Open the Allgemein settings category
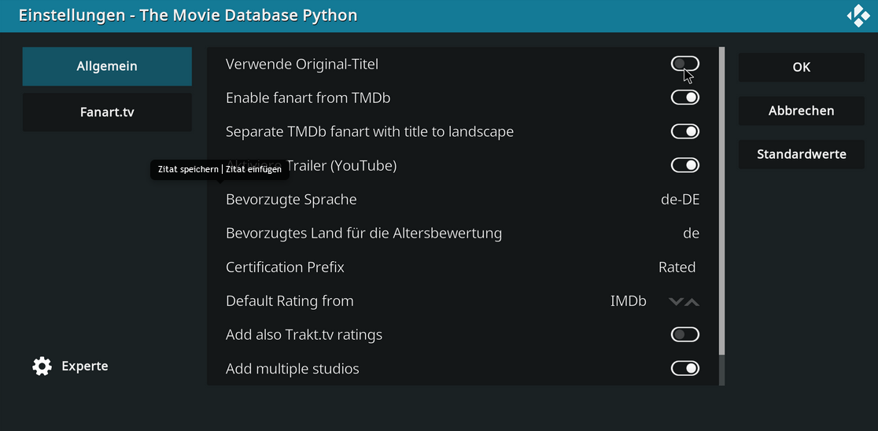This screenshot has height=431, width=878. [x=107, y=66]
